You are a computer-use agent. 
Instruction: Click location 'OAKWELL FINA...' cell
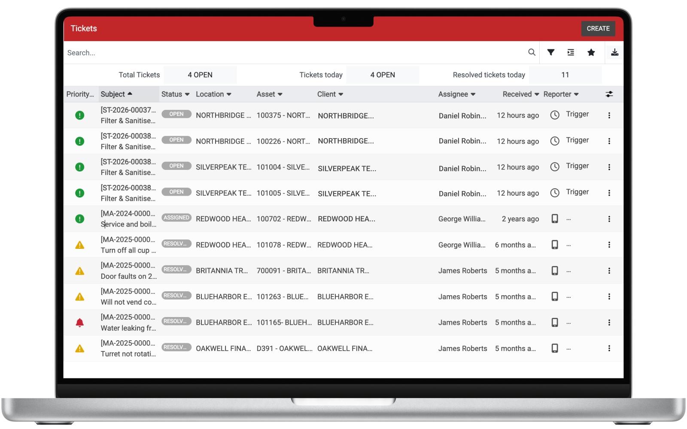point(223,348)
